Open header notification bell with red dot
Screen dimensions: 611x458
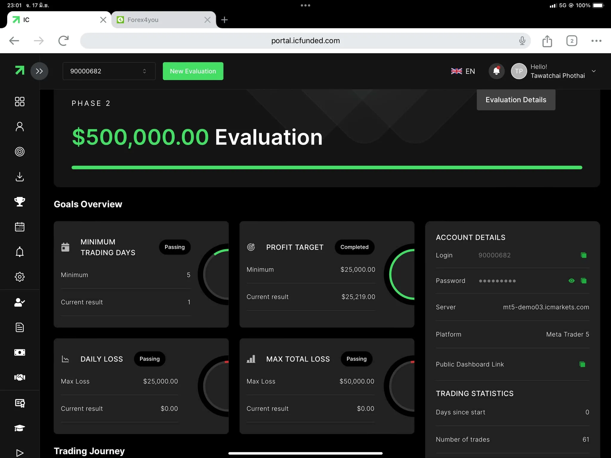coord(496,71)
